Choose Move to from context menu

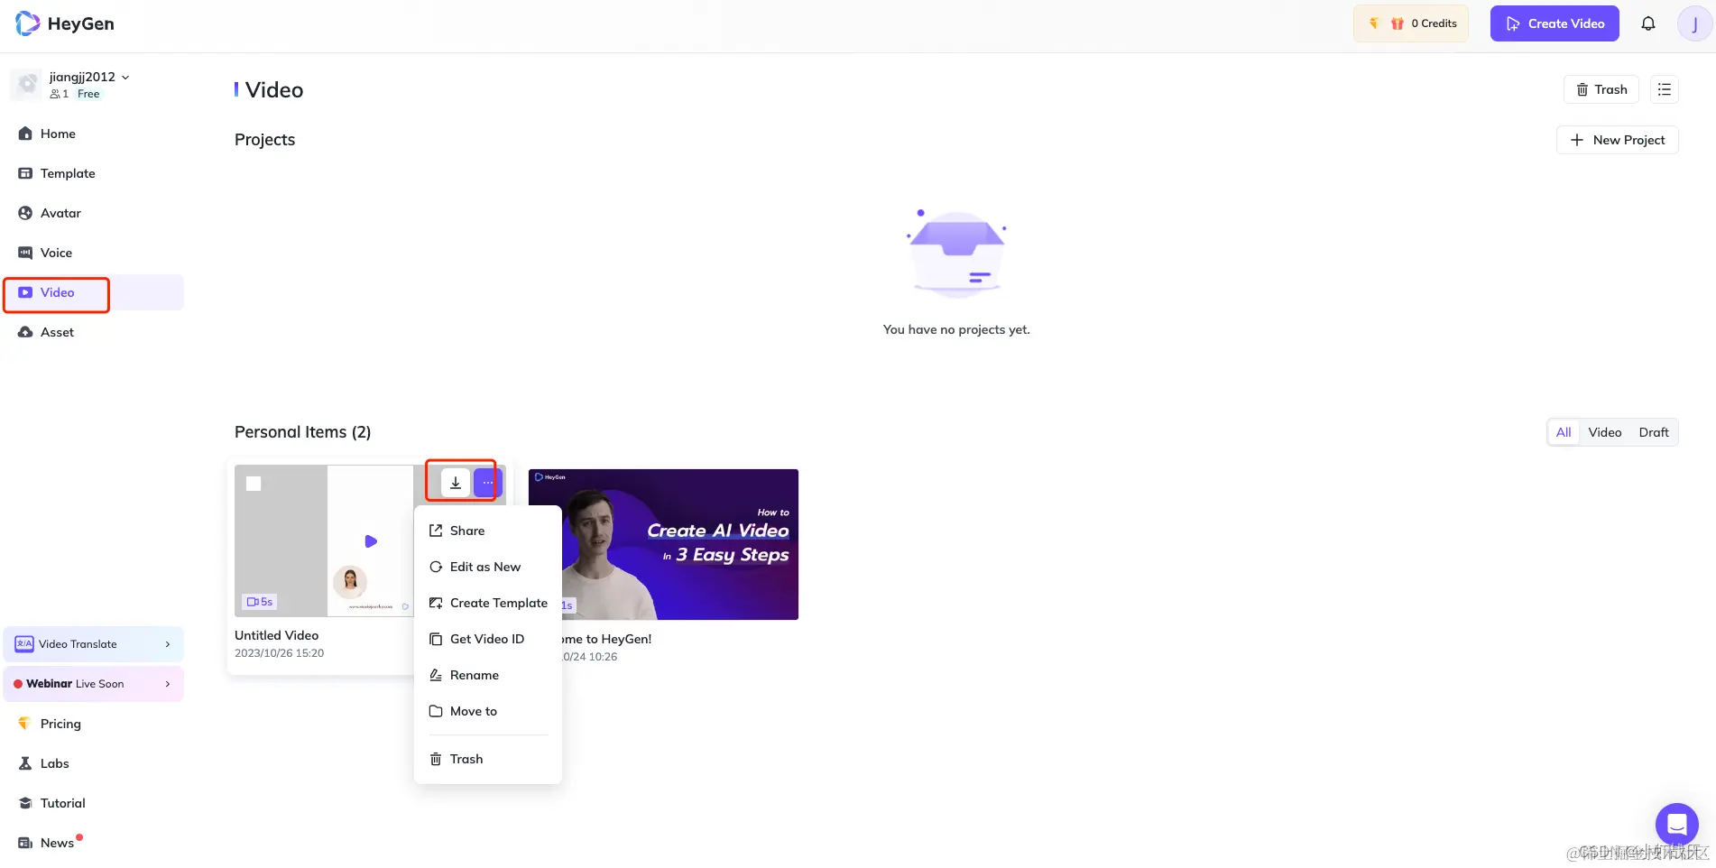(x=488, y=711)
